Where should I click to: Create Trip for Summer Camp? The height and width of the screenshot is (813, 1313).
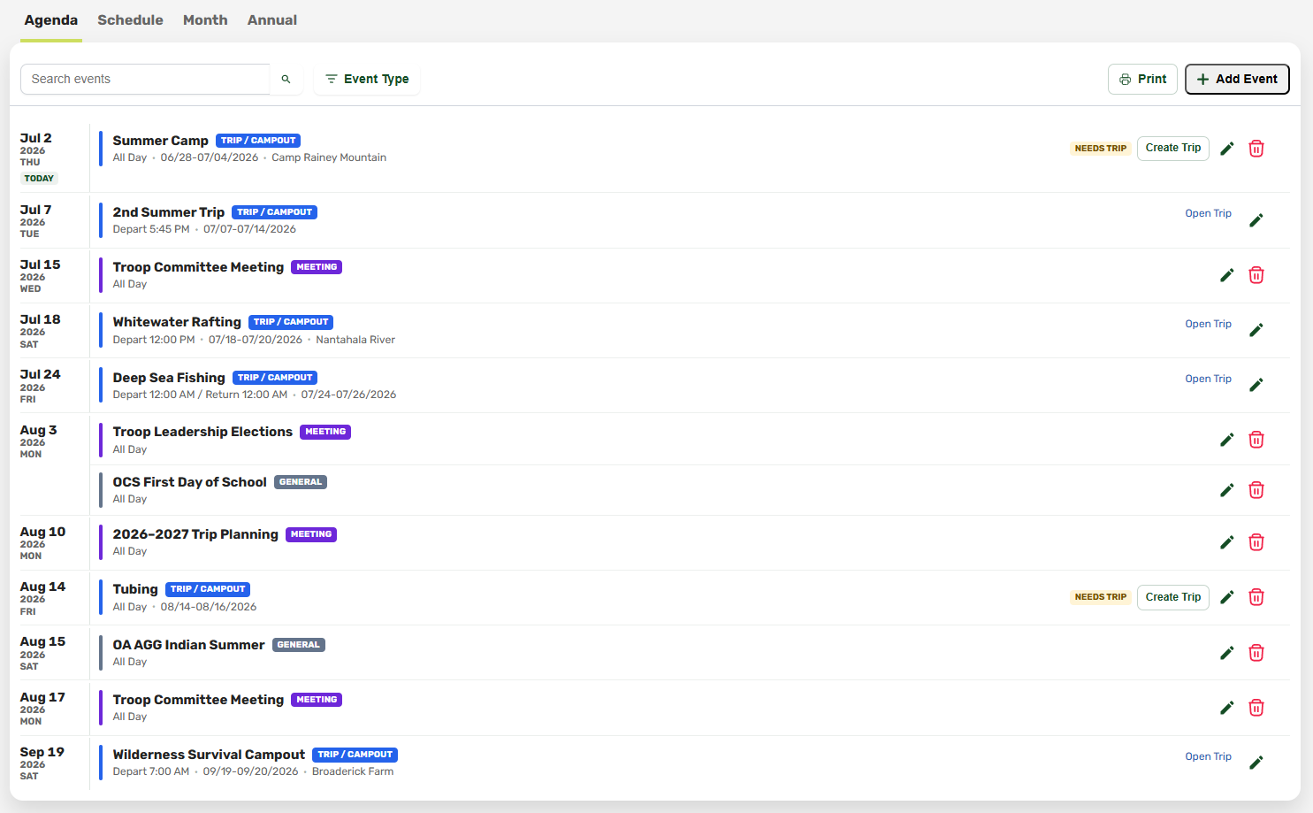coord(1172,148)
